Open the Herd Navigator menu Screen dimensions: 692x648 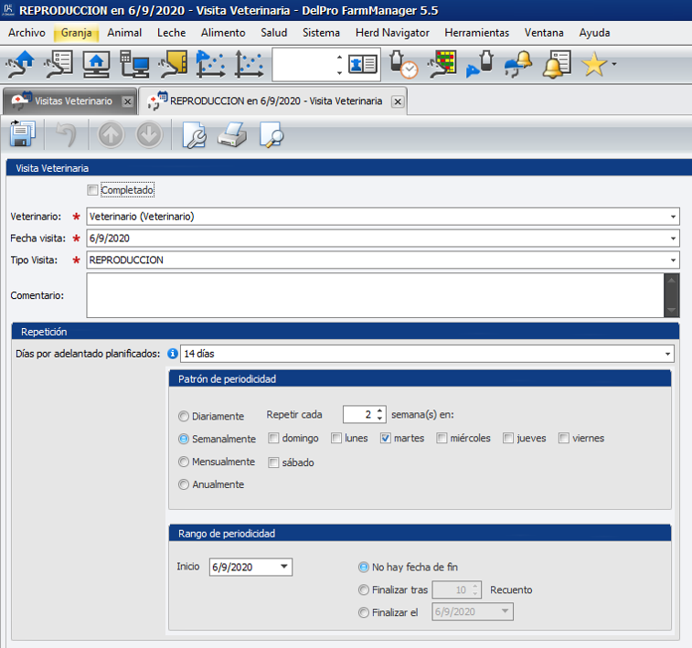(392, 33)
